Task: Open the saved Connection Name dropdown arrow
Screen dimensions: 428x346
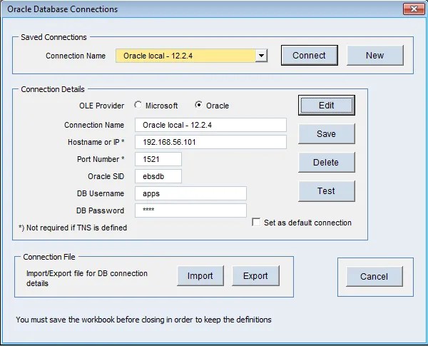Action: tap(261, 56)
